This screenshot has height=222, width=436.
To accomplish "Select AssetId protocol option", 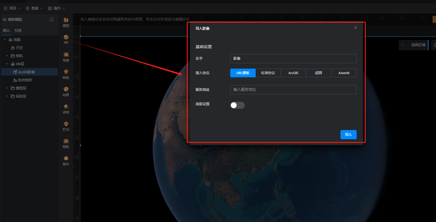I will point(344,73).
